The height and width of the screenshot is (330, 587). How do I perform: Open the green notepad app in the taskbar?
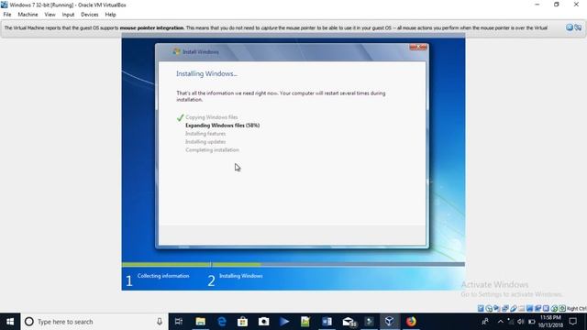click(305, 322)
